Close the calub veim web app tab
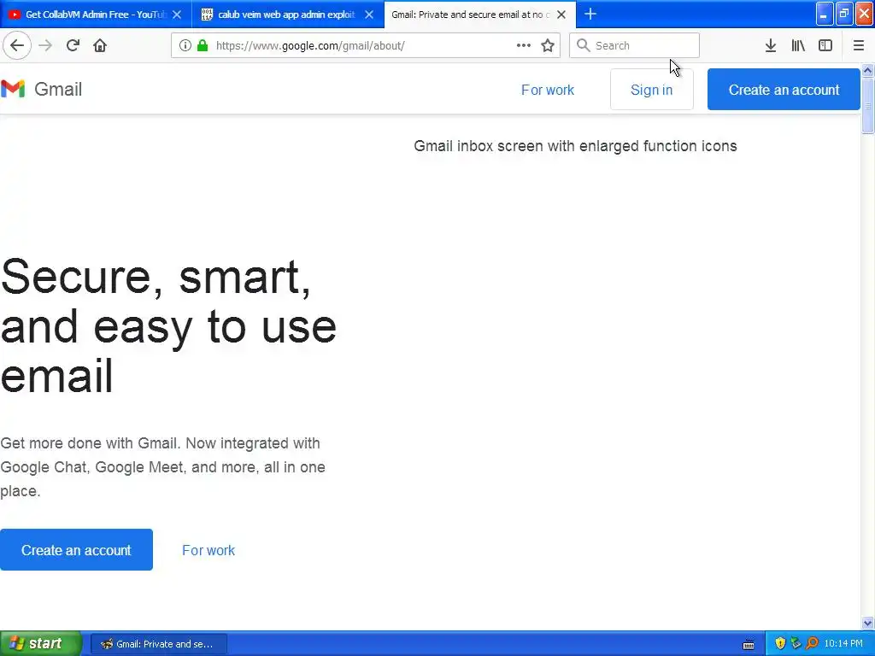 (369, 15)
